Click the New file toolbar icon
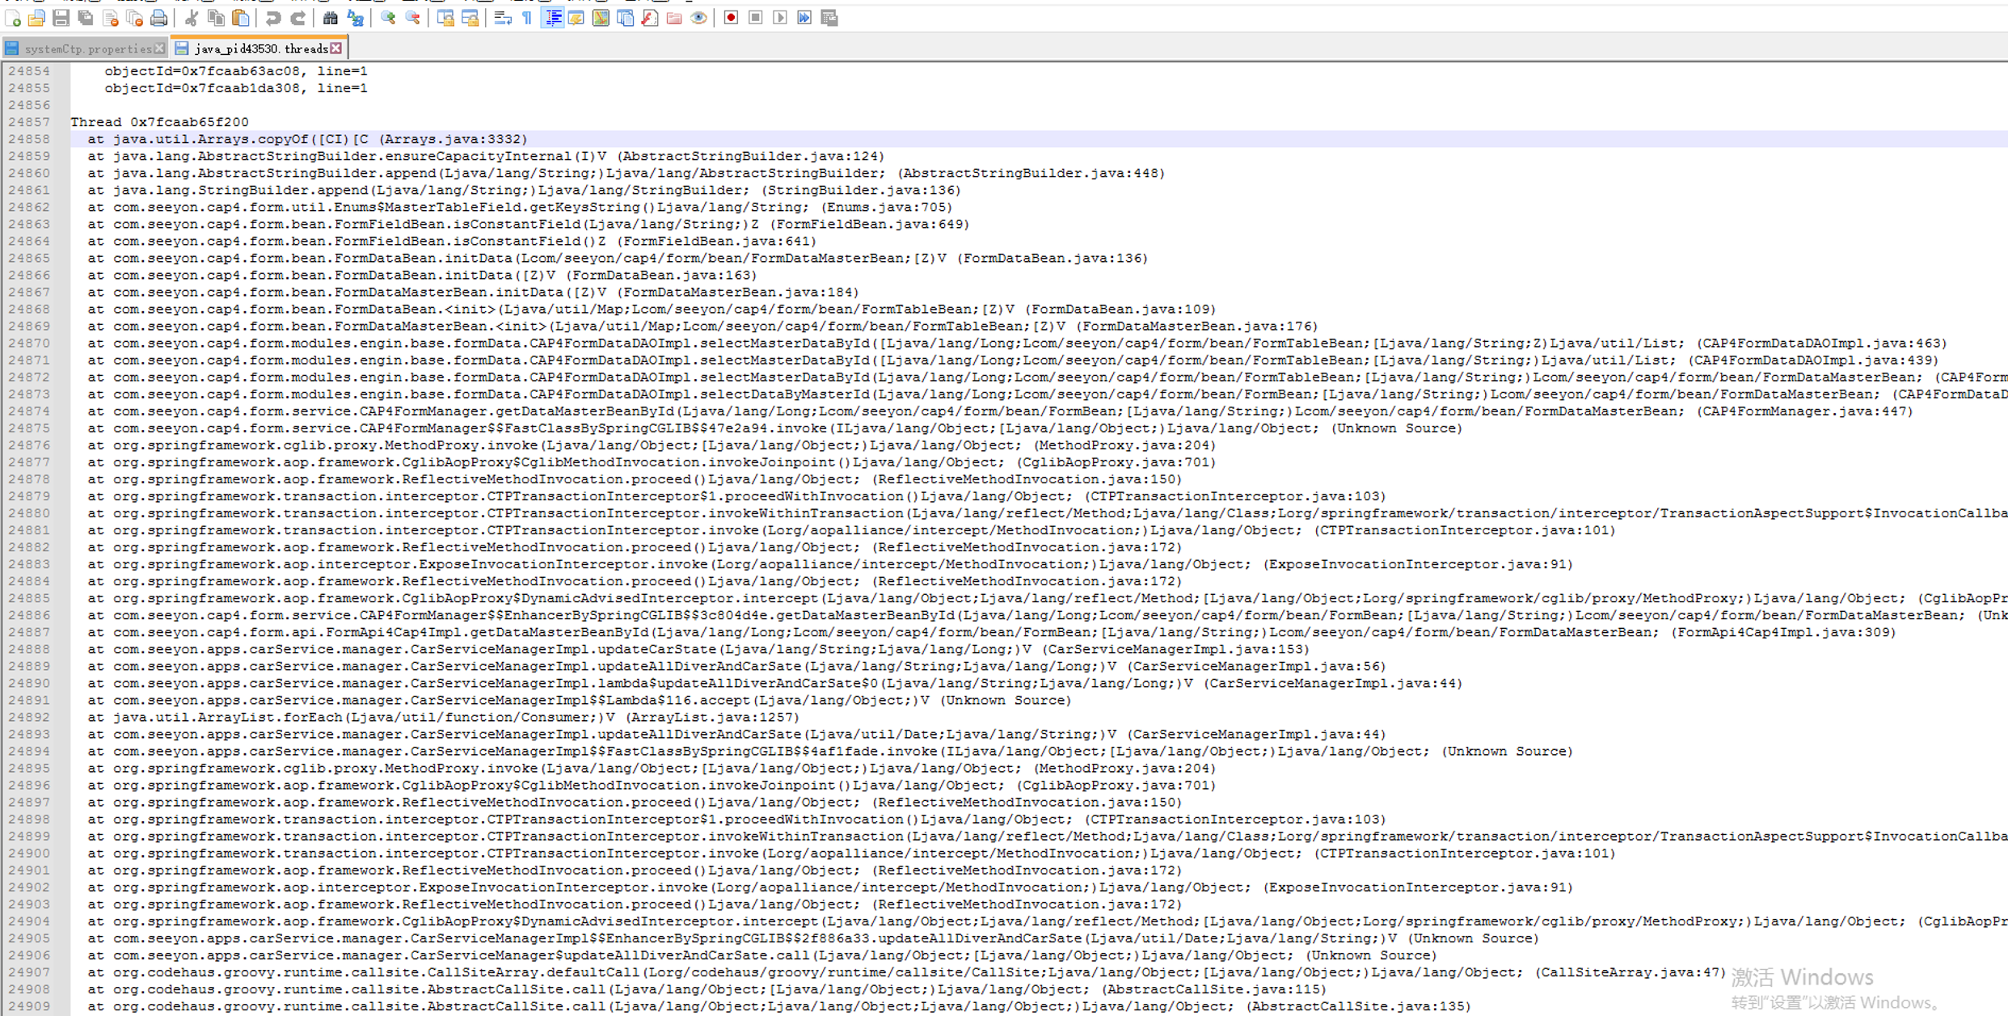The image size is (2008, 1016). click(x=13, y=18)
